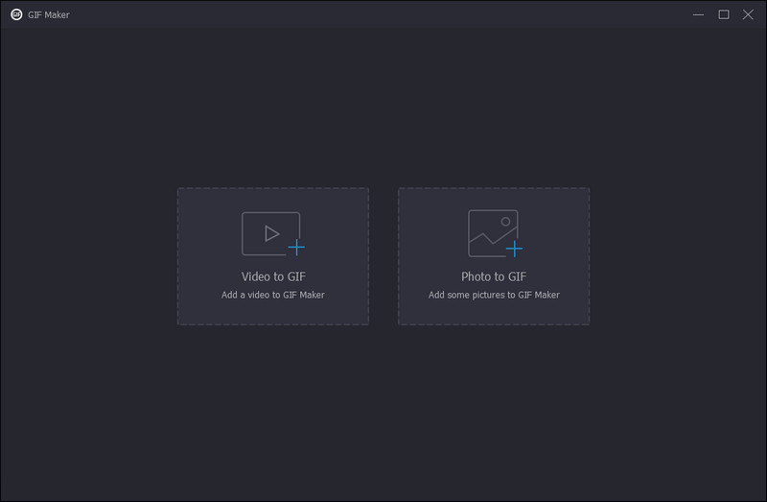Click the blue plus on the photo icon
The width and height of the screenshot is (767, 502).
point(515,249)
